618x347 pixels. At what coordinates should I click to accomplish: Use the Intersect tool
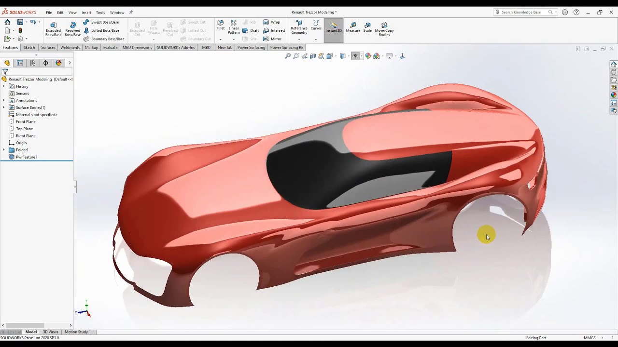274,30
